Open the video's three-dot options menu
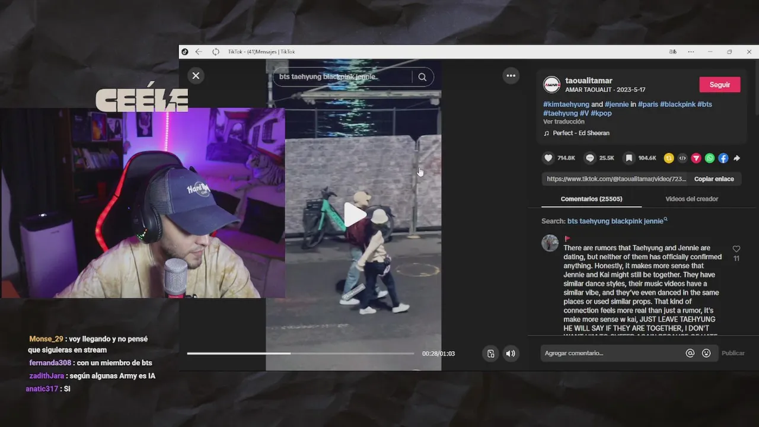This screenshot has height=427, width=759. point(511,75)
